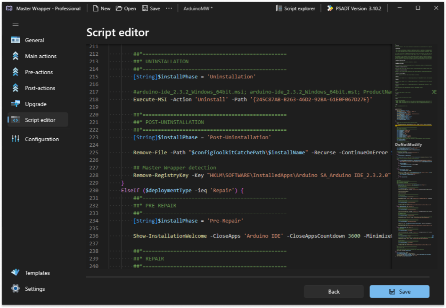This screenshot has width=446, height=308.
Task: Click the Remove-RegistryKey command text
Action: click(161, 175)
